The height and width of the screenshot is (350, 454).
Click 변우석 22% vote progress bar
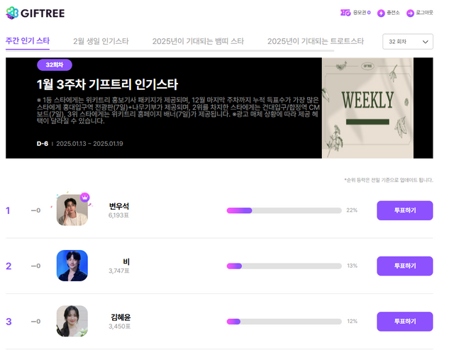click(284, 210)
